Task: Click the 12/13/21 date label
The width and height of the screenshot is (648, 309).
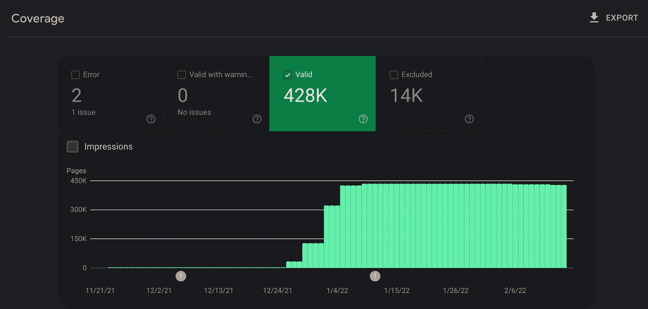Action: (x=218, y=290)
